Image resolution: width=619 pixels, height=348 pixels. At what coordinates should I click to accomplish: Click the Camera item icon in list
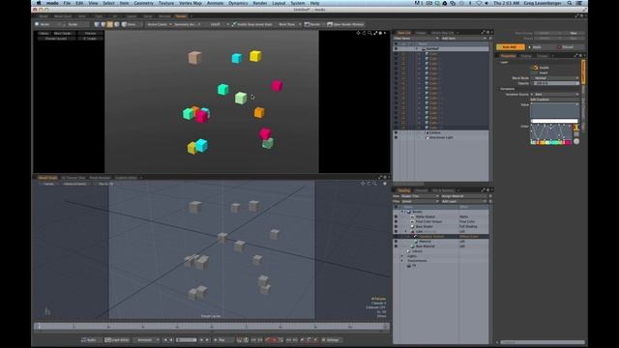(x=427, y=133)
